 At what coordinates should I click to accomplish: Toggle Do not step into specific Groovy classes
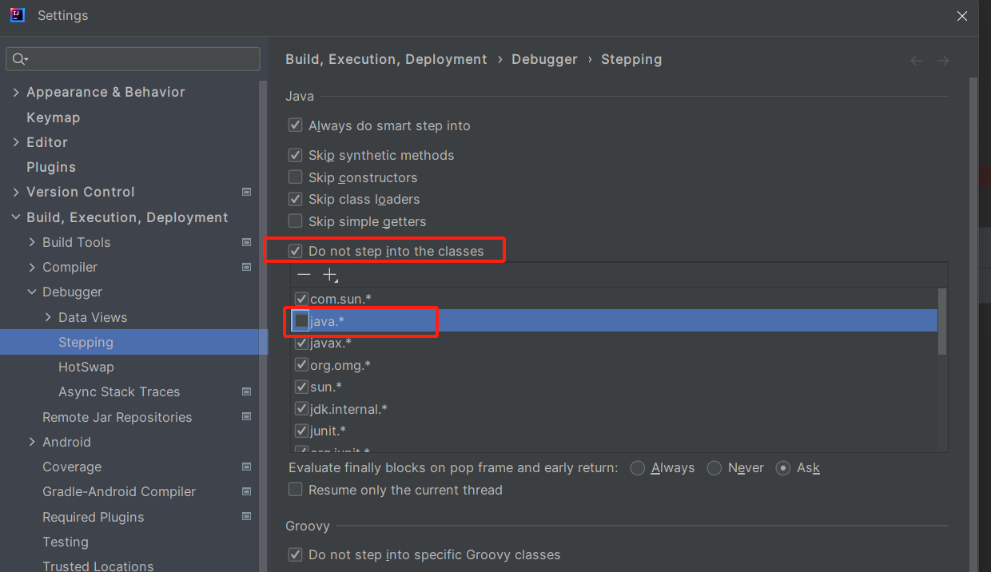295,554
